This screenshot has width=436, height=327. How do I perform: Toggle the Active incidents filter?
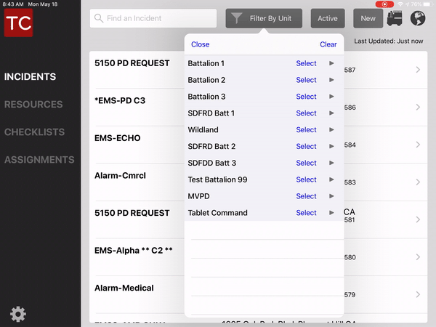click(328, 18)
